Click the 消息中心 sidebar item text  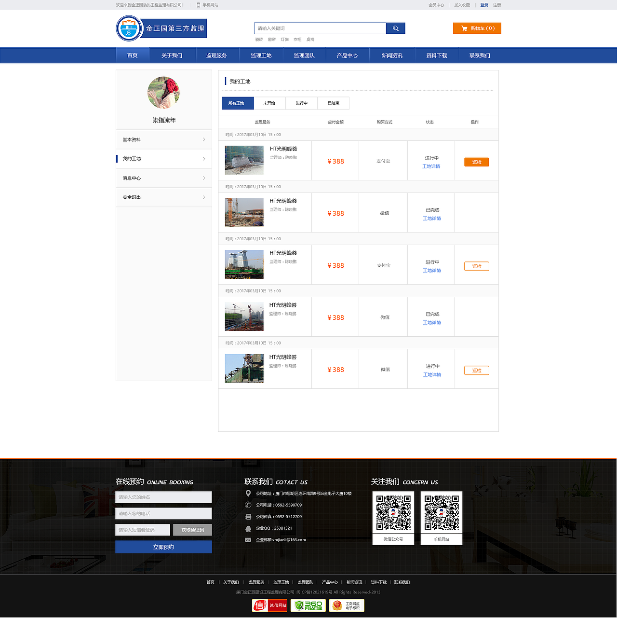click(x=132, y=178)
